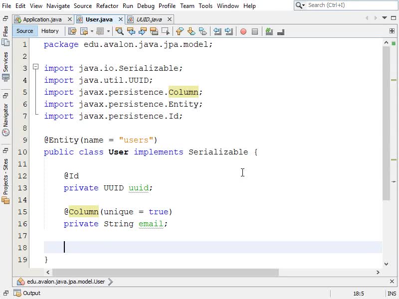Click the vertical scroll down arrow
The image size is (399, 299).
(x=386, y=264)
